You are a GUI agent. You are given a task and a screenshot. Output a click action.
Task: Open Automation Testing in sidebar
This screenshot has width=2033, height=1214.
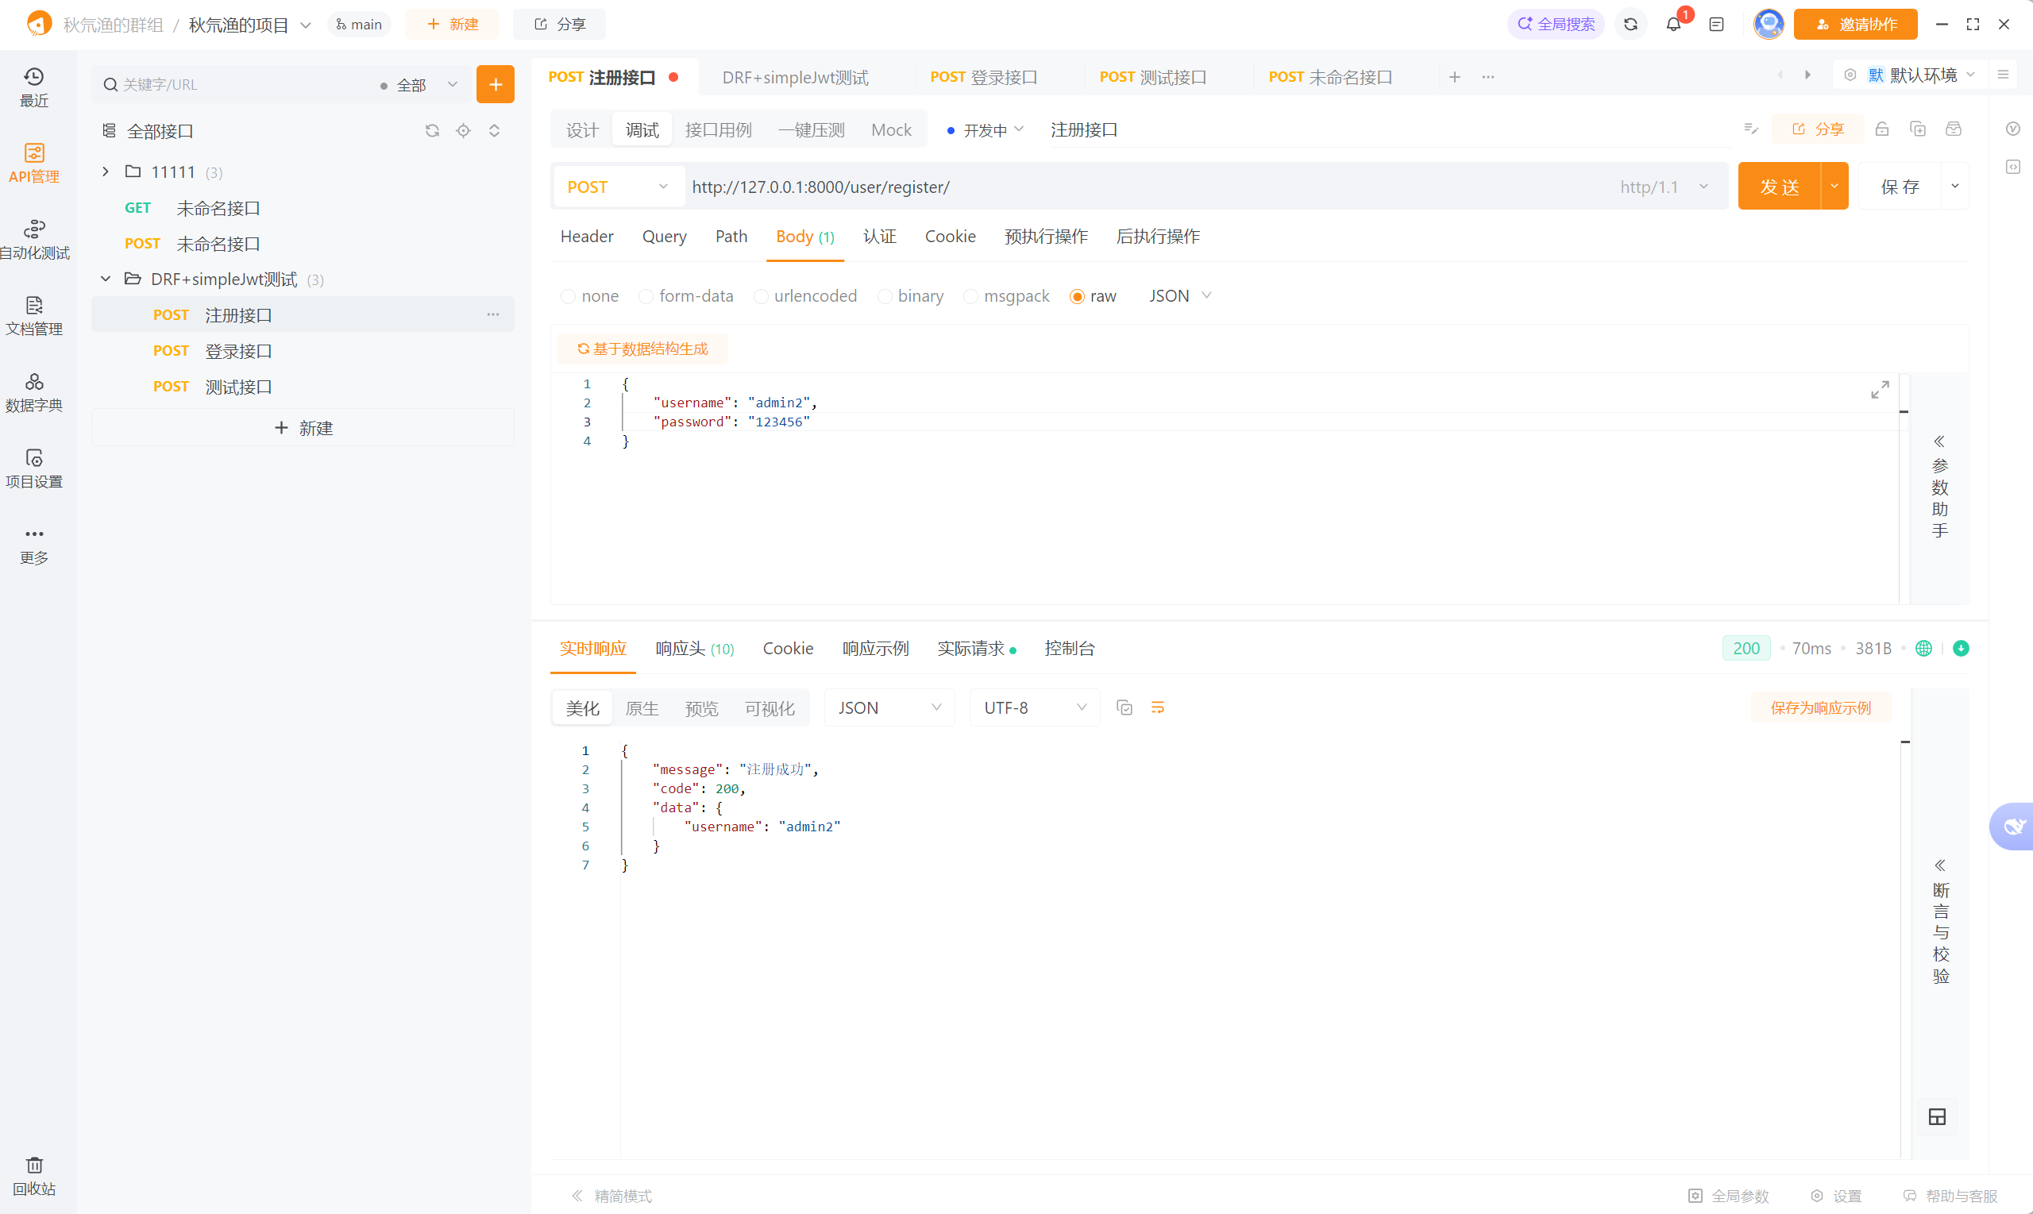click(33, 239)
